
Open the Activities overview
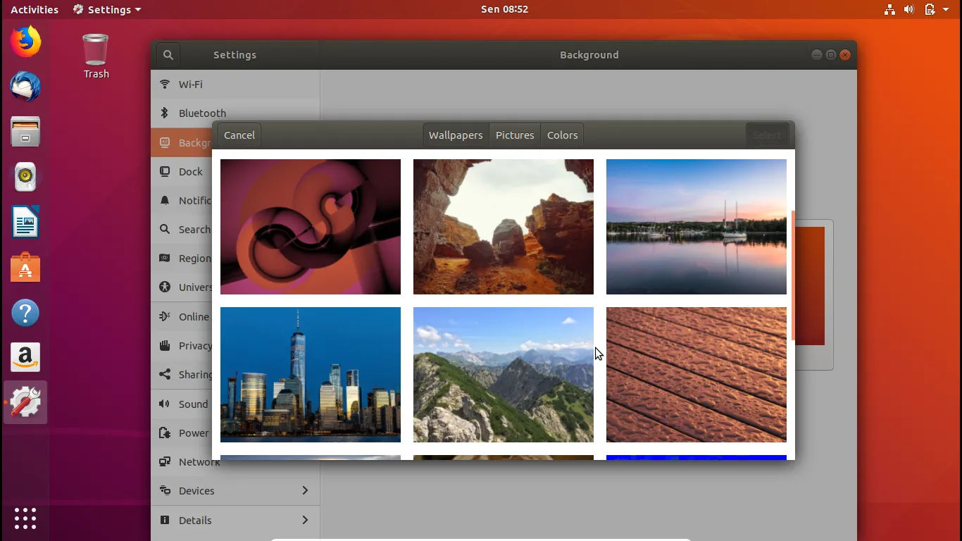[35, 9]
